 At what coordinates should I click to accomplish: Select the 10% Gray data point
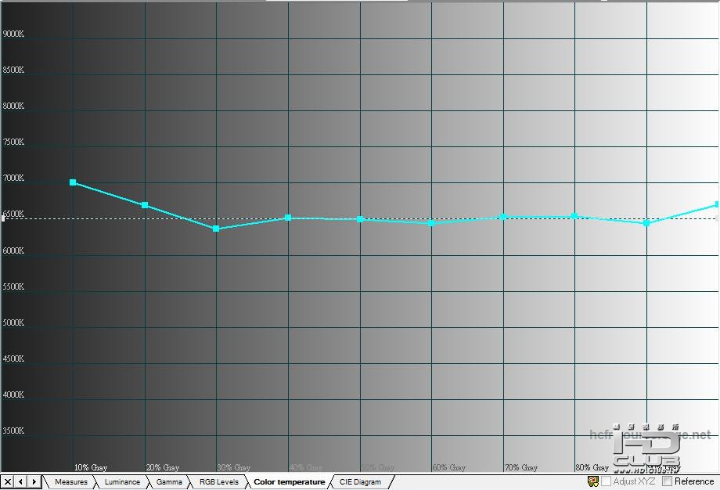(73, 182)
